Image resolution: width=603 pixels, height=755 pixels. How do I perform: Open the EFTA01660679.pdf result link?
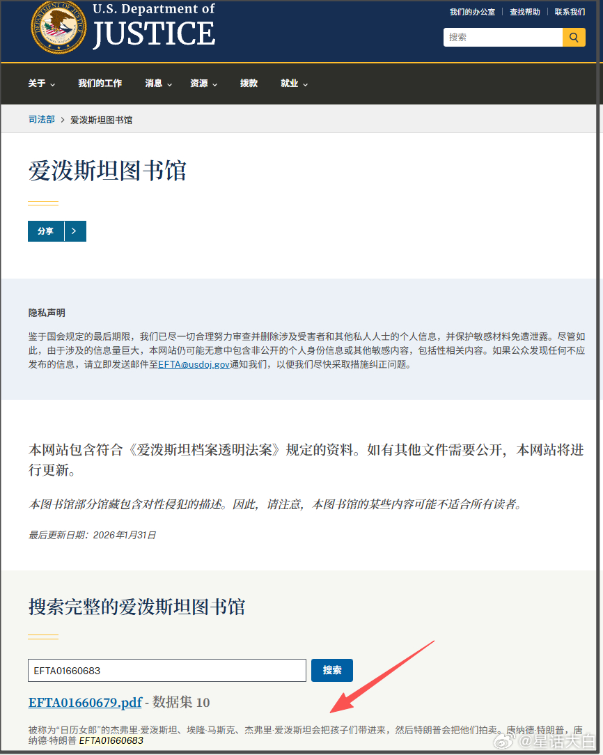pyautogui.click(x=85, y=703)
